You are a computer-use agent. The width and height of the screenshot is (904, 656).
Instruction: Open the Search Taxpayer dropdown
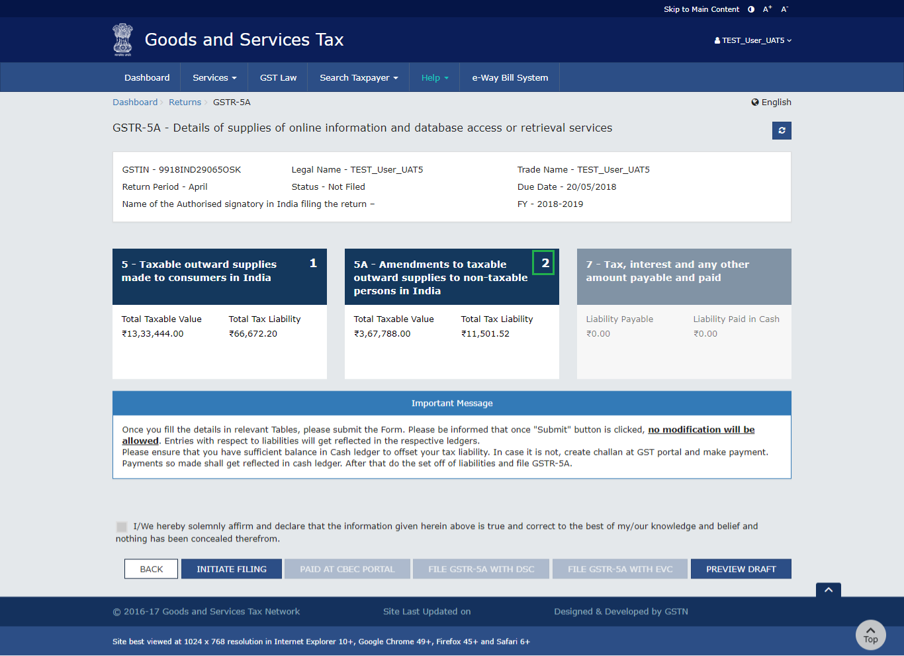[x=359, y=78]
